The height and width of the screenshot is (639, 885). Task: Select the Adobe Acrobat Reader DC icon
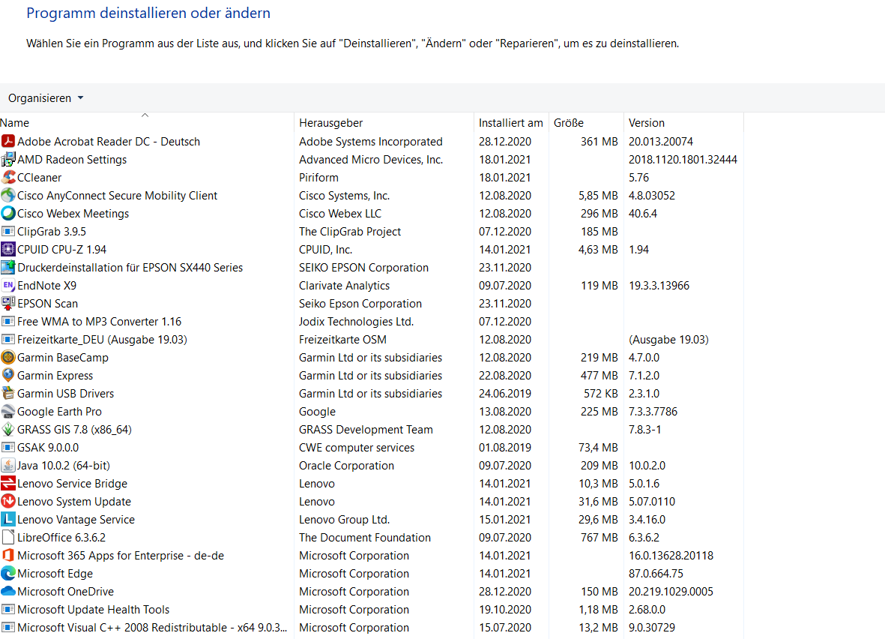click(8, 141)
